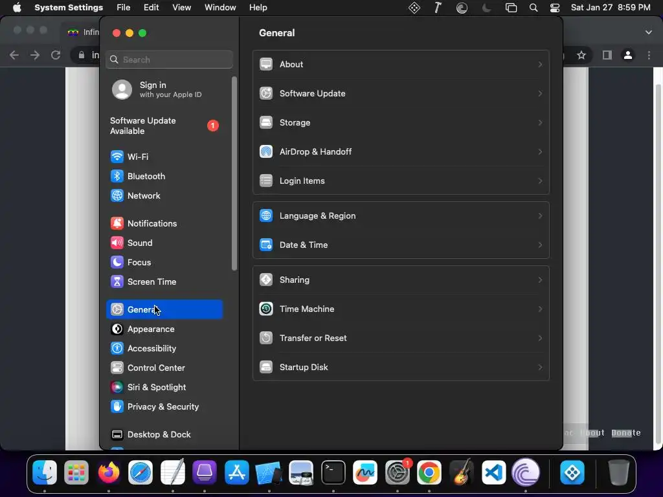
Task: Open Sound settings in sidebar
Action: [164, 243]
